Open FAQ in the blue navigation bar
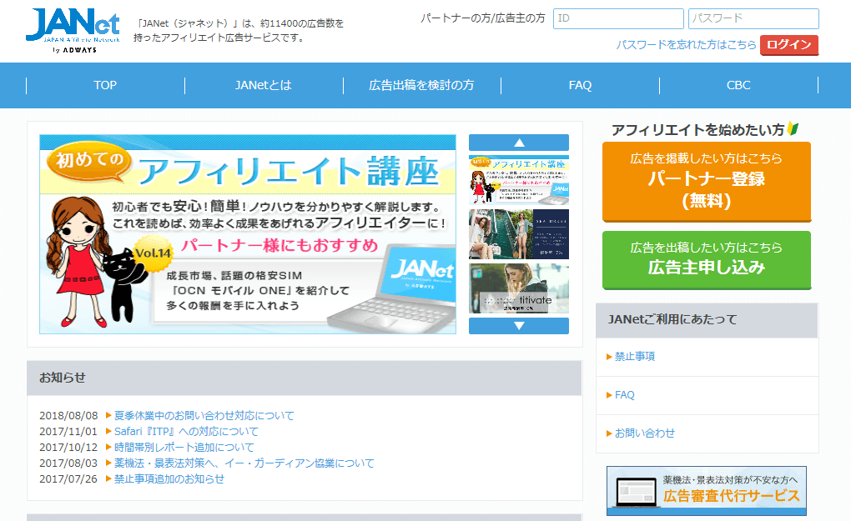This screenshot has height=521, width=851. coord(580,85)
